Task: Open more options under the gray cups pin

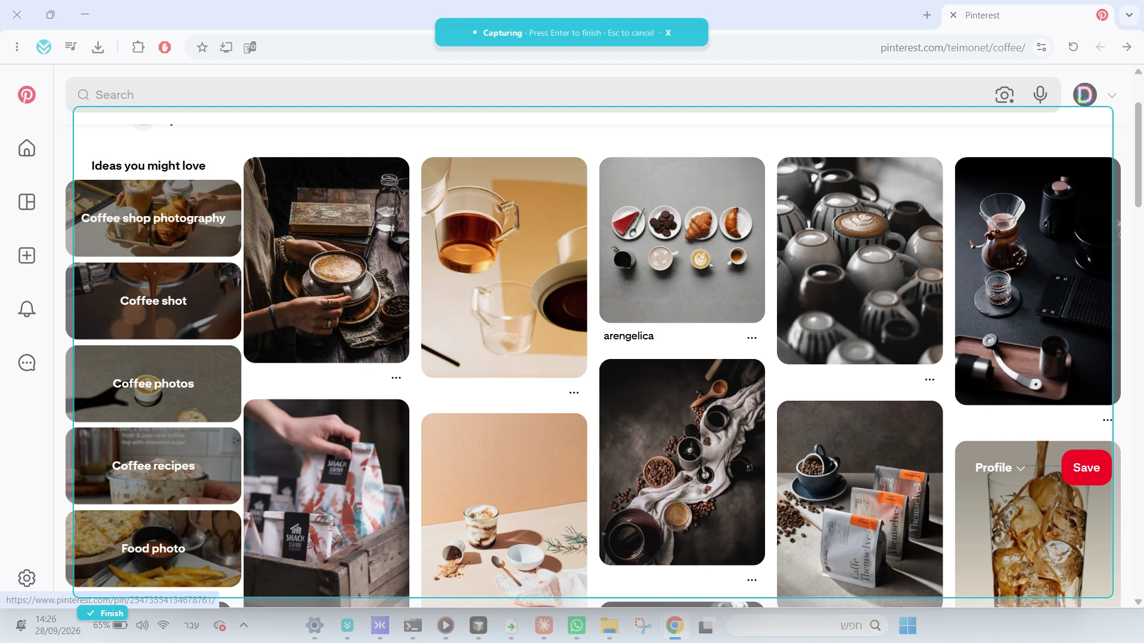Action: click(929, 379)
